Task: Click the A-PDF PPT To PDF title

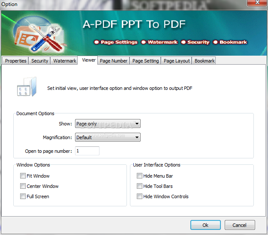Action: tap(134, 24)
